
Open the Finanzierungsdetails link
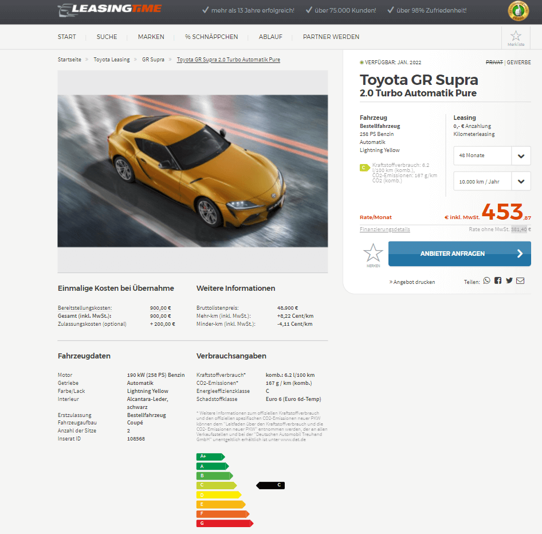click(x=384, y=229)
